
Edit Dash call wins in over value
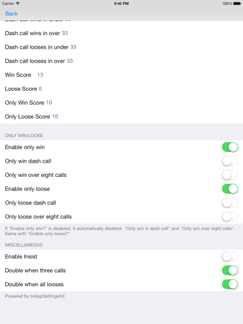point(65,33)
